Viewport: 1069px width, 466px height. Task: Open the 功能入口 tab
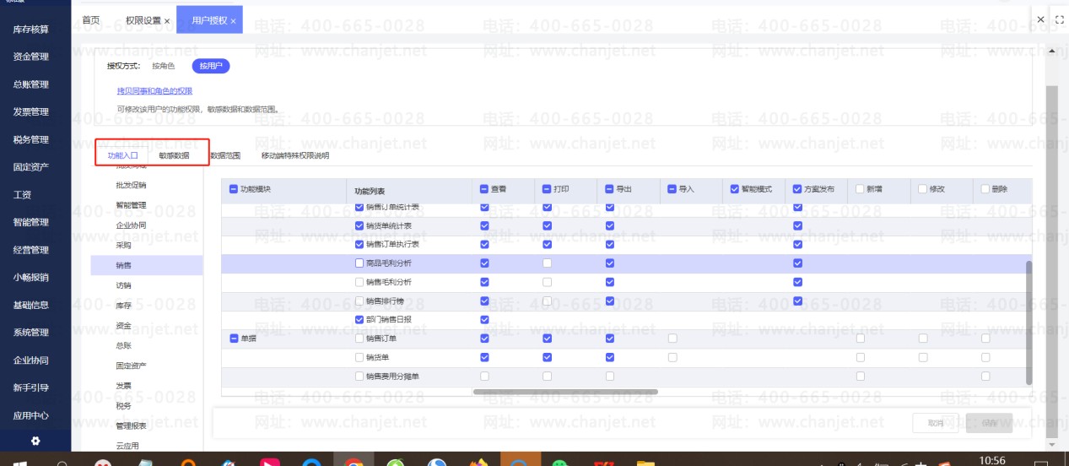pos(122,155)
